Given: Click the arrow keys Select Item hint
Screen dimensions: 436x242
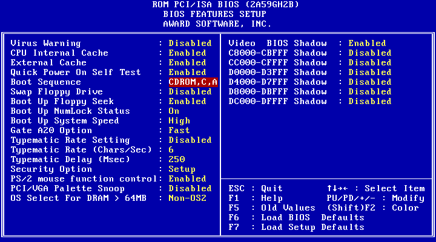Looking at the screenshot, I should 375,188.
